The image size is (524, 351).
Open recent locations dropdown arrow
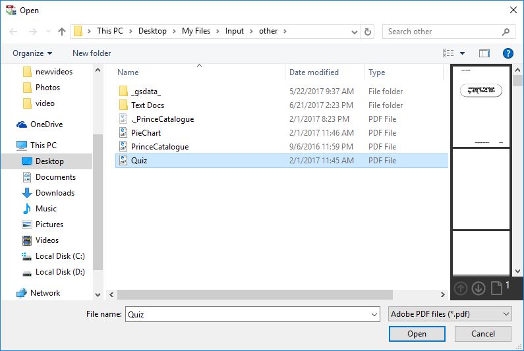pyautogui.click(x=49, y=32)
